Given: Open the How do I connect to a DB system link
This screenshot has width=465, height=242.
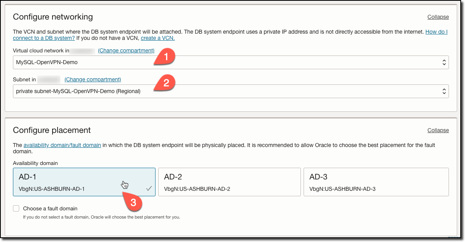Looking at the screenshot, I should point(436,32).
